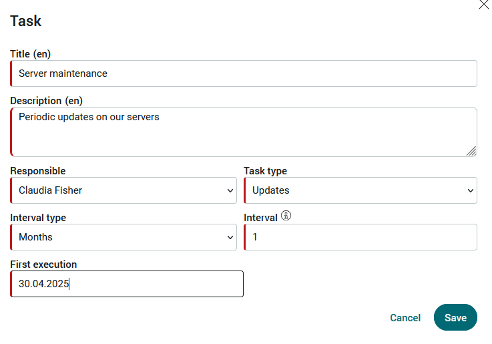The image size is (492, 344).
Task: Click the chevron arrow in the Task type field
Action: [471, 190]
